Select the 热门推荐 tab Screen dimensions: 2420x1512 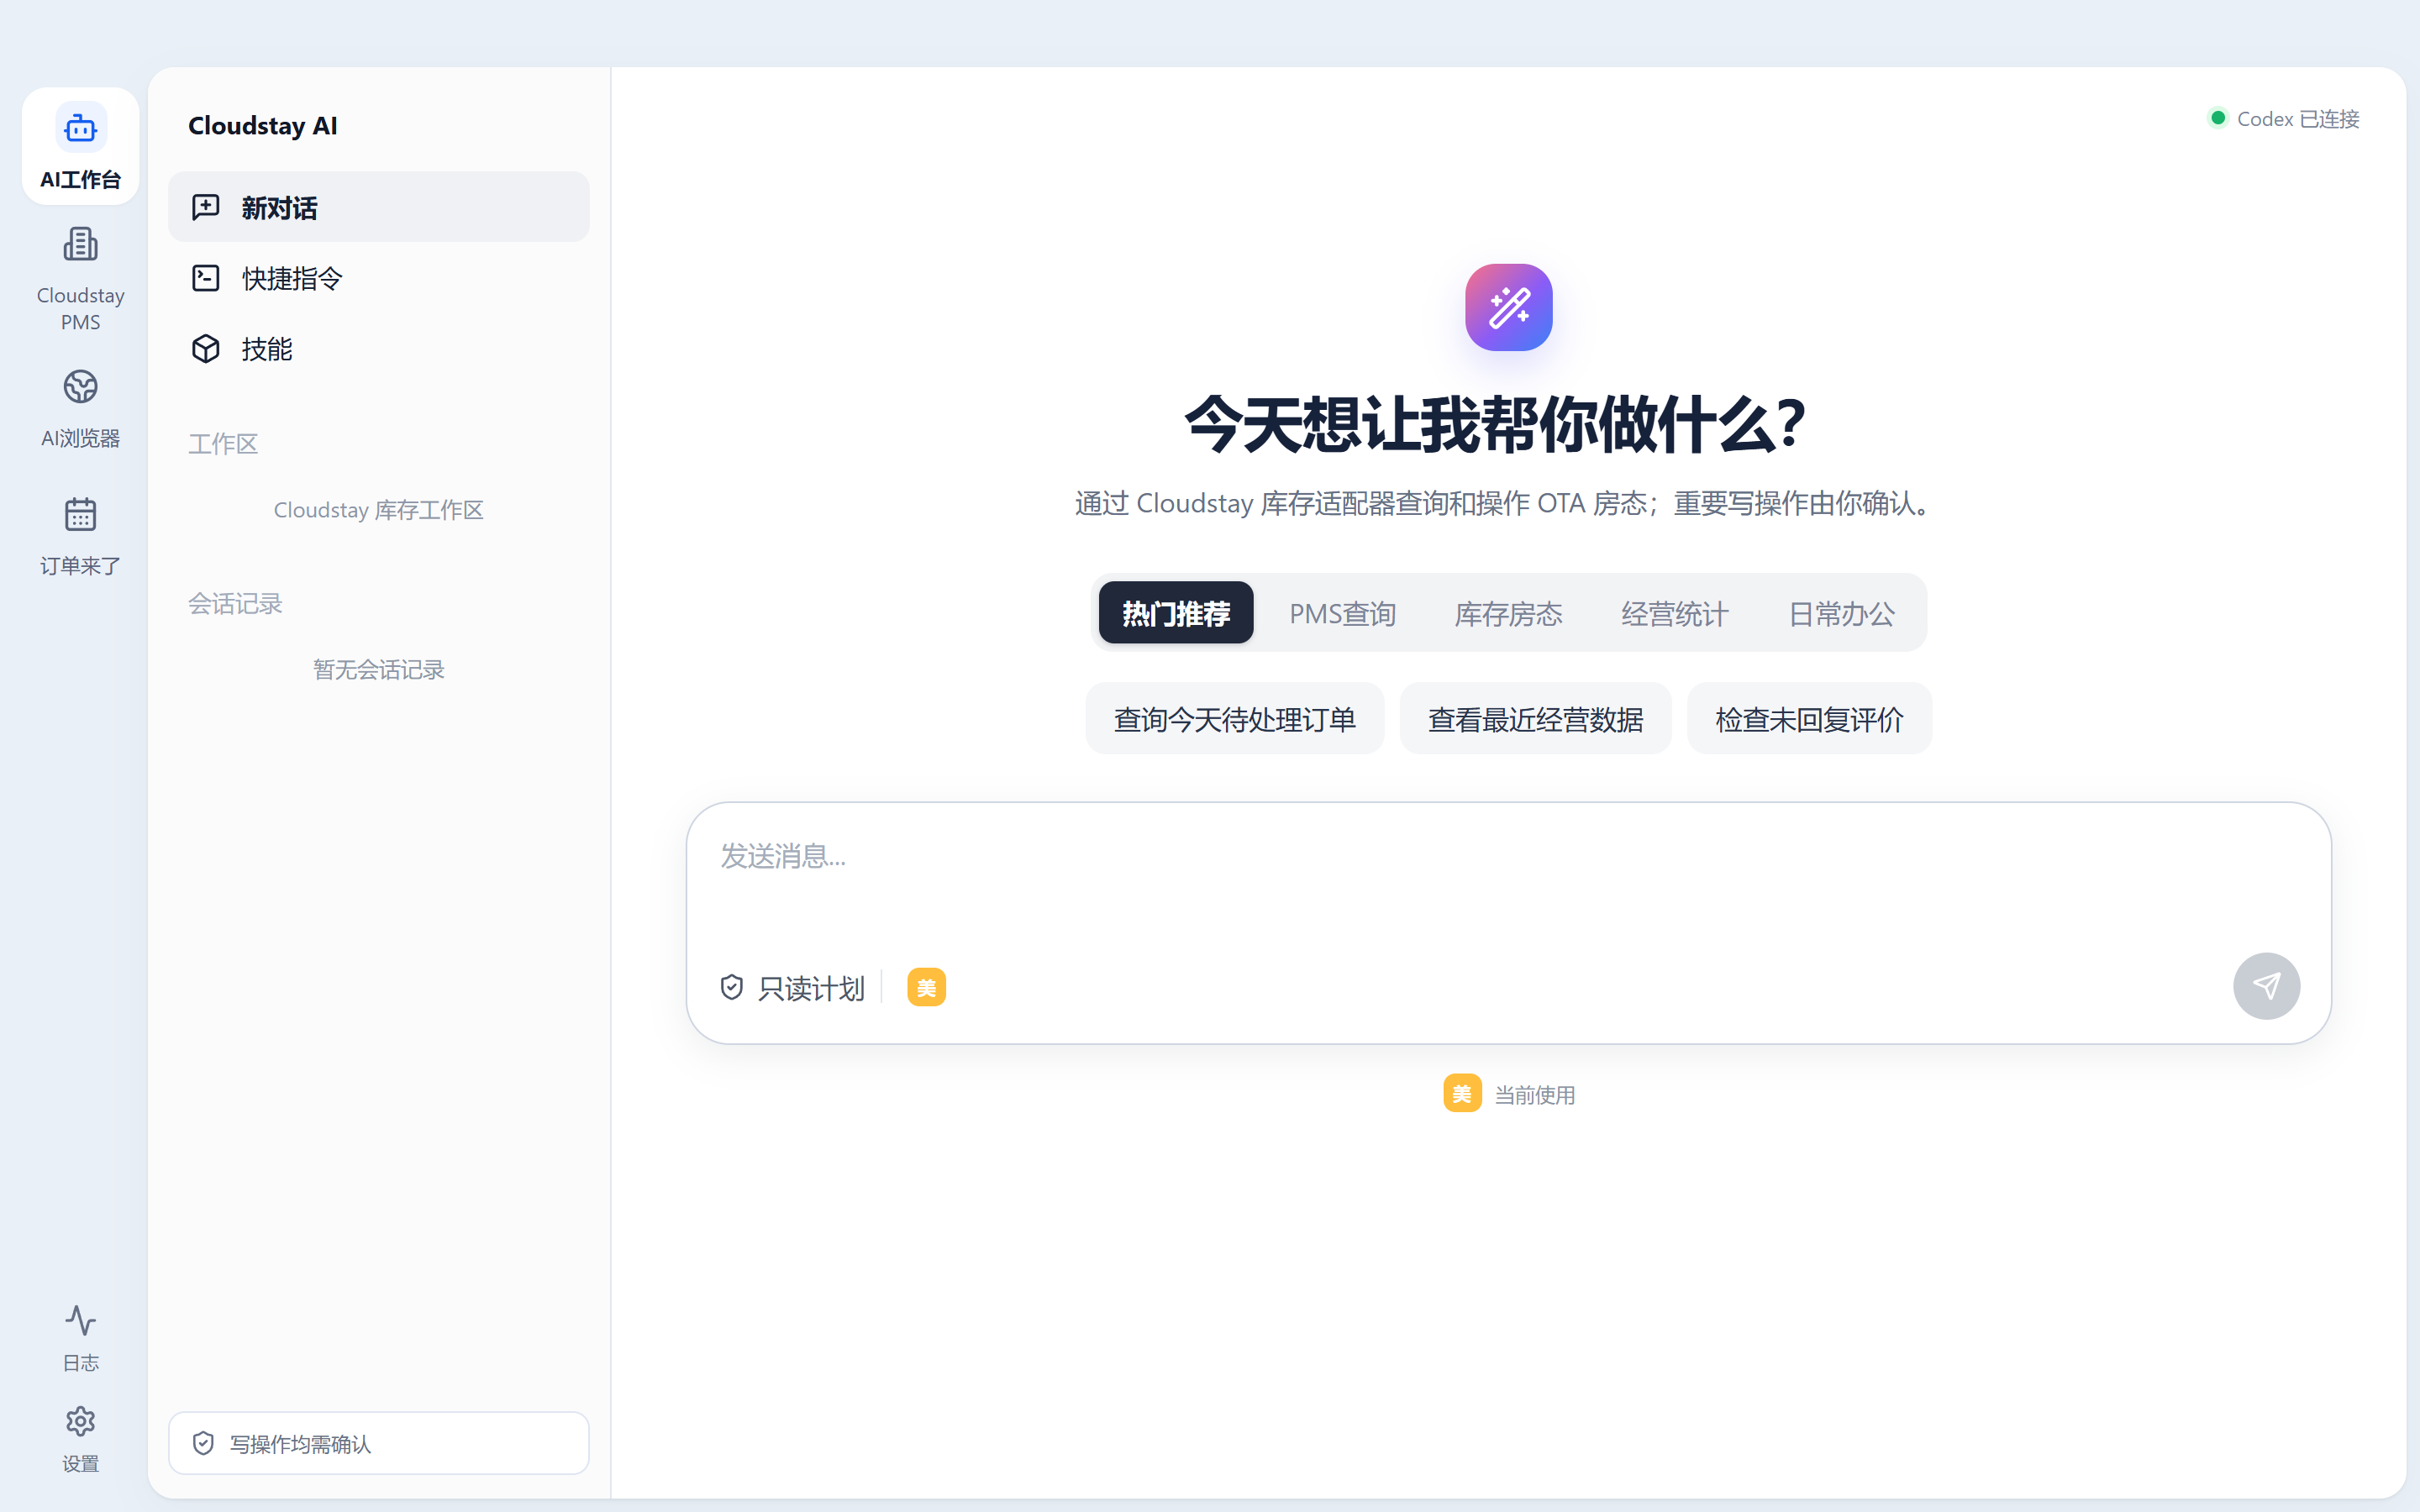point(1175,613)
